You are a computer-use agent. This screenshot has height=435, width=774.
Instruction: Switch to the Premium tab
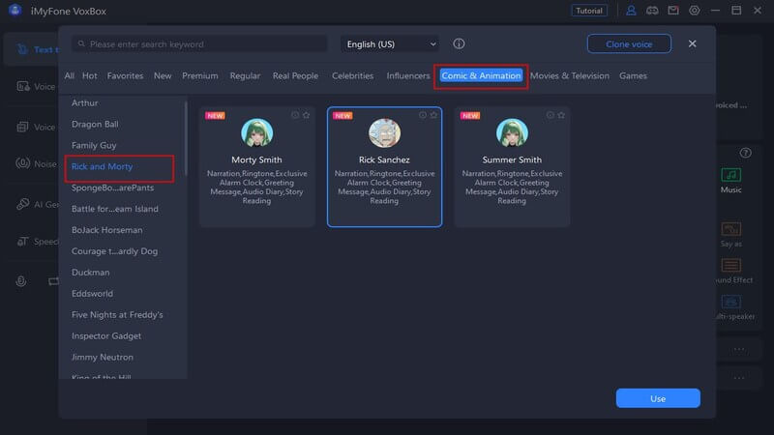200,75
